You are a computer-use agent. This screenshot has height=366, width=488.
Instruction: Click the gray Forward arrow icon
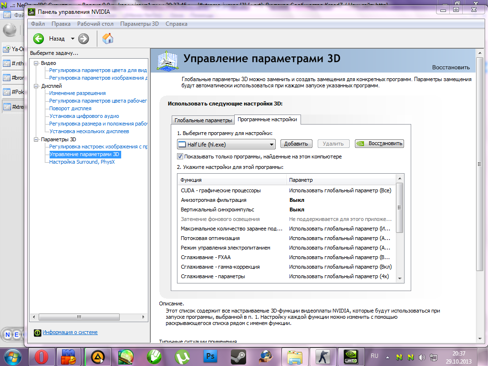pyautogui.click(x=83, y=39)
